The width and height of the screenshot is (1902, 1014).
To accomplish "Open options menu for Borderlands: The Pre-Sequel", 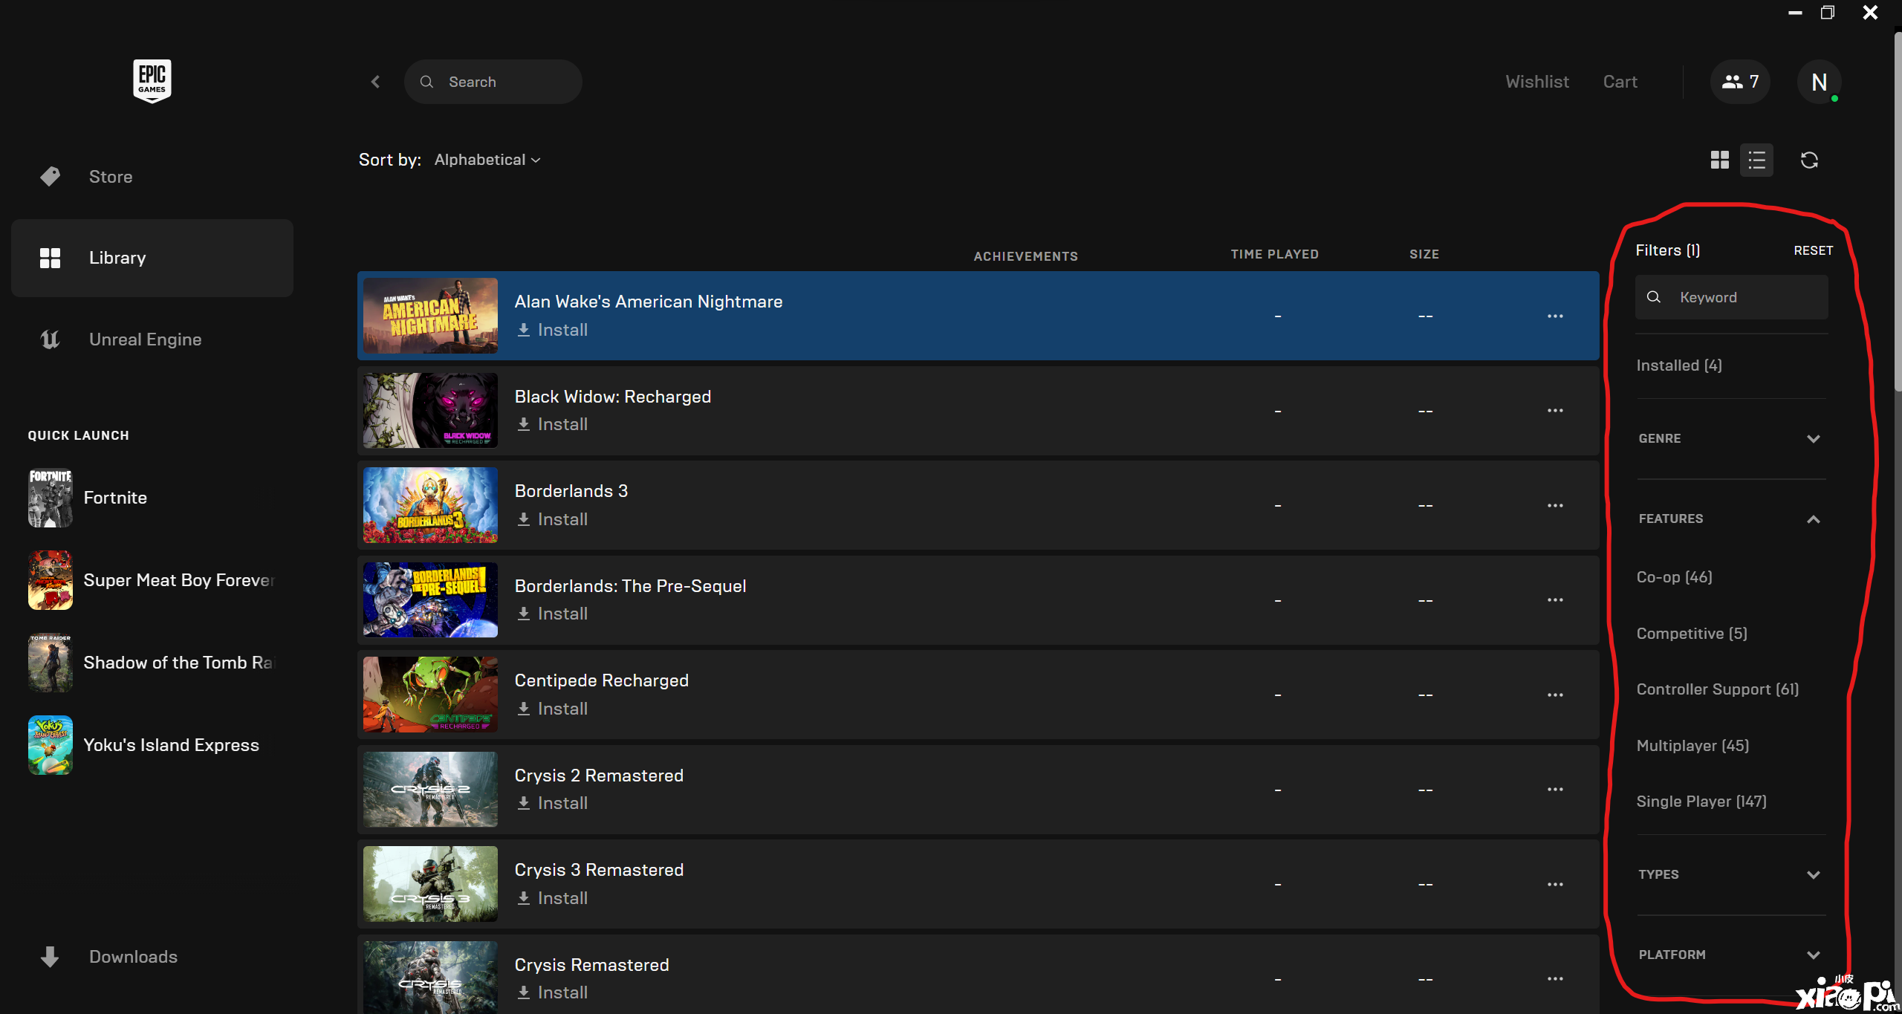I will (x=1555, y=600).
